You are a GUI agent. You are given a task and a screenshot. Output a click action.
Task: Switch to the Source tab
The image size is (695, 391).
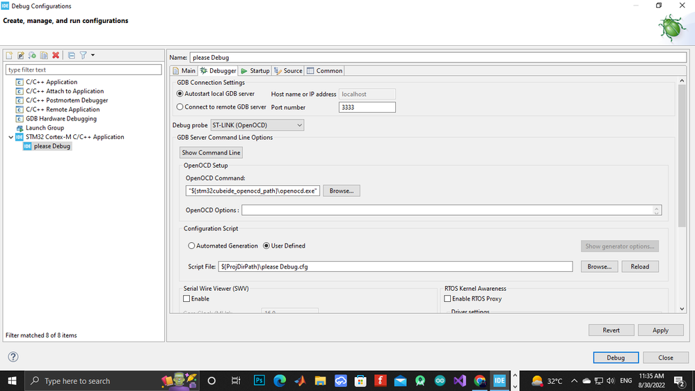point(288,71)
